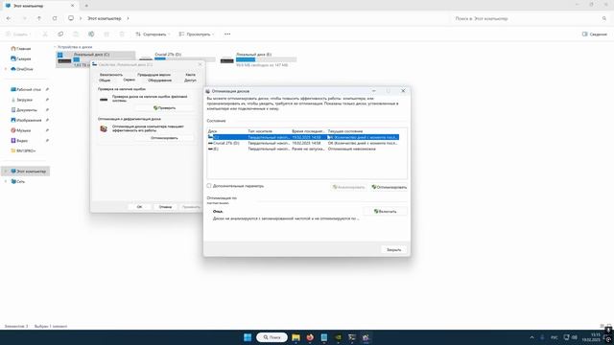Click Включить scheduled optimization button
This screenshot has width=614, height=345.
click(x=386, y=211)
